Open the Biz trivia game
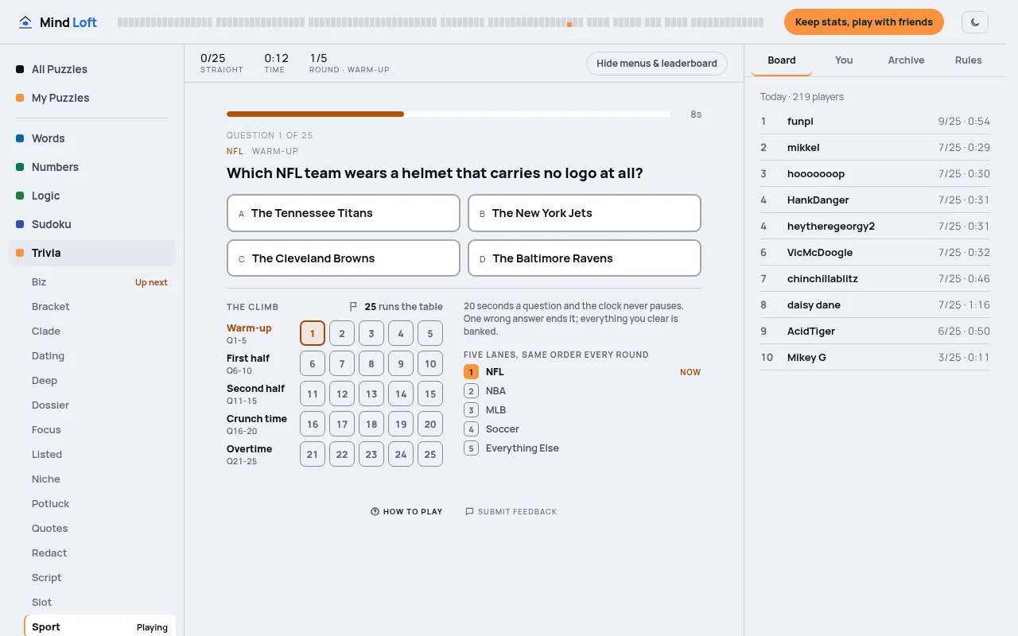Screen dimensions: 1018x636 tap(99, 282)
